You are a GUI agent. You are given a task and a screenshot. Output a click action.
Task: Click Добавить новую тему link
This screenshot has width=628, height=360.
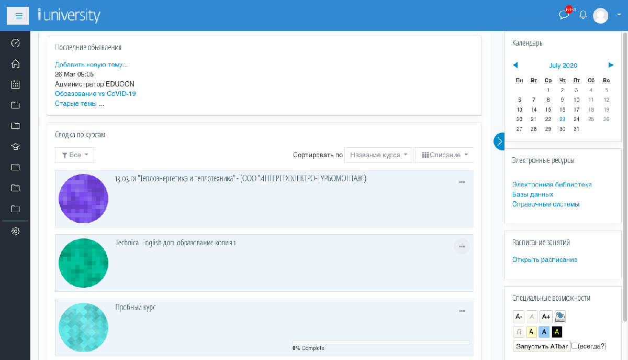click(91, 65)
